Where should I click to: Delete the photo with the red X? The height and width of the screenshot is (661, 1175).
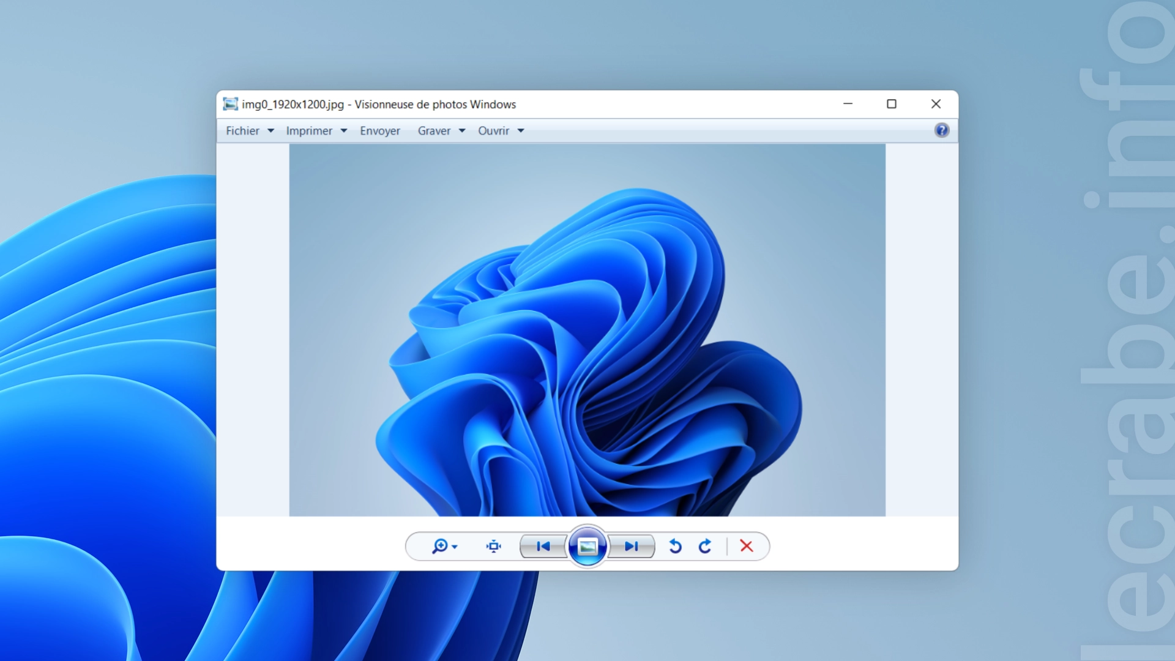click(x=747, y=546)
